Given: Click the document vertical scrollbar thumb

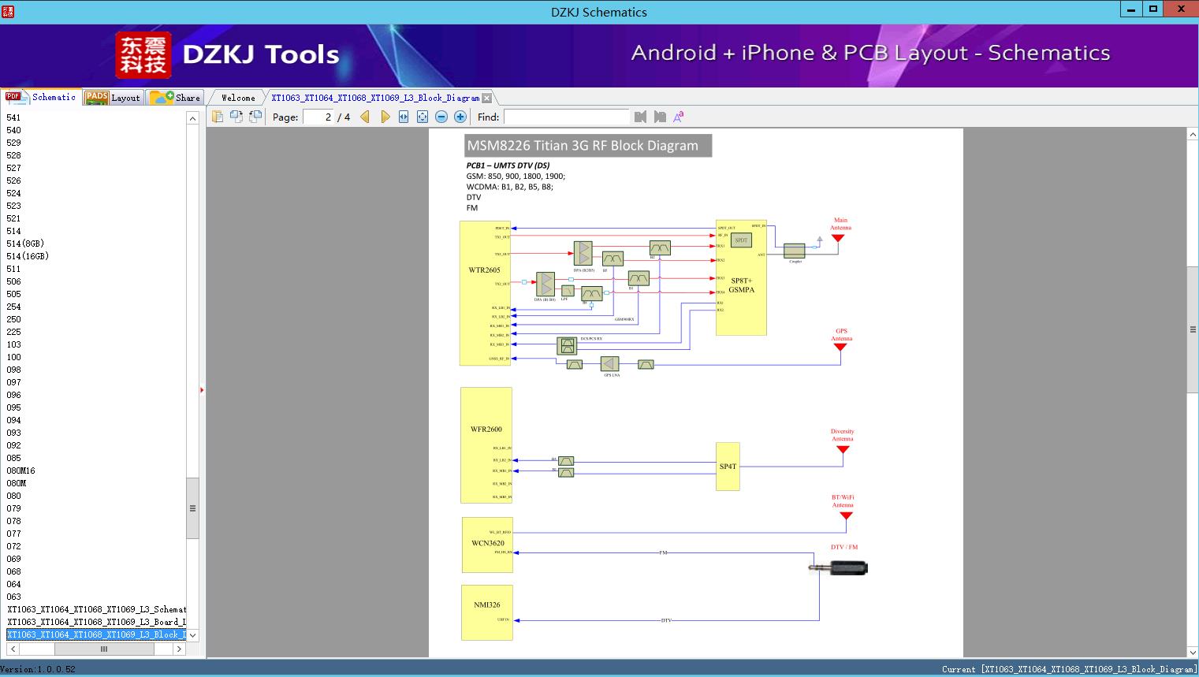Looking at the screenshot, I should (x=1193, y=329).
